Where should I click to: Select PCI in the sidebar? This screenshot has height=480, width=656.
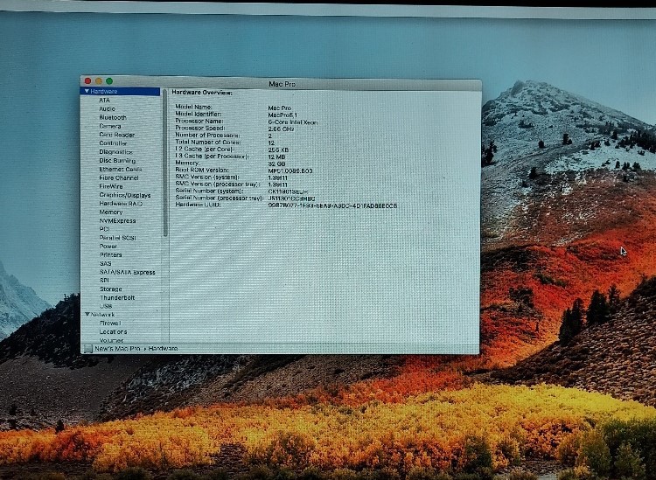[x=104, y=229]
